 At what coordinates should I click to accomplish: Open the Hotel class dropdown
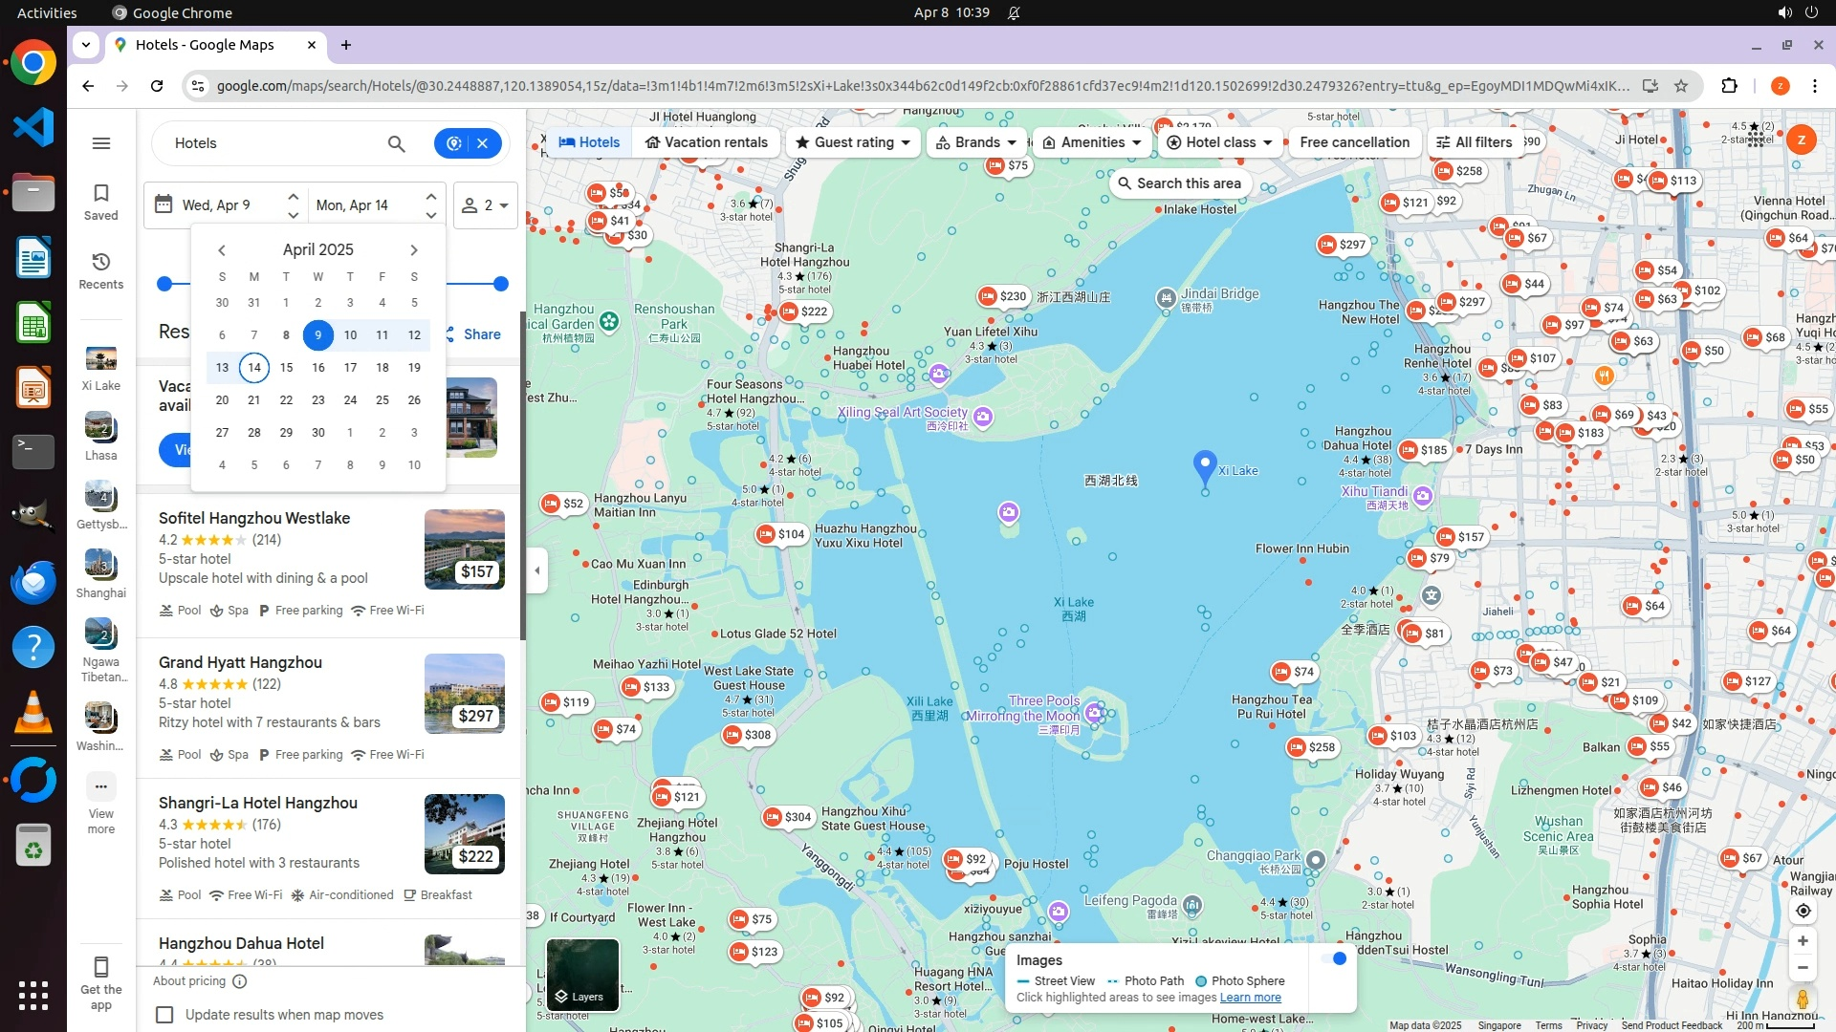click(x=1219, y=142)
